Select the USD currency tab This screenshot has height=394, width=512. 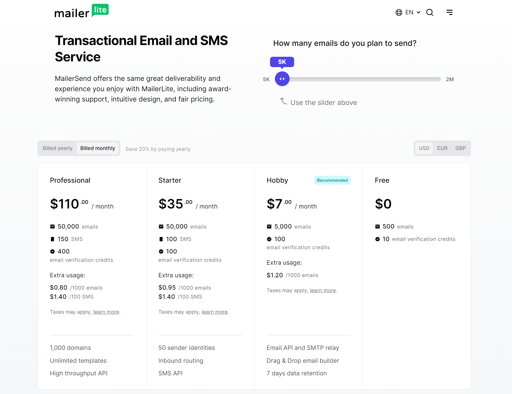(424, 148)
